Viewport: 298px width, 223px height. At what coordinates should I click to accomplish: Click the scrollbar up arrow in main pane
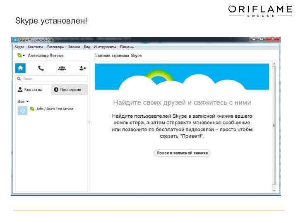point(274,64)
